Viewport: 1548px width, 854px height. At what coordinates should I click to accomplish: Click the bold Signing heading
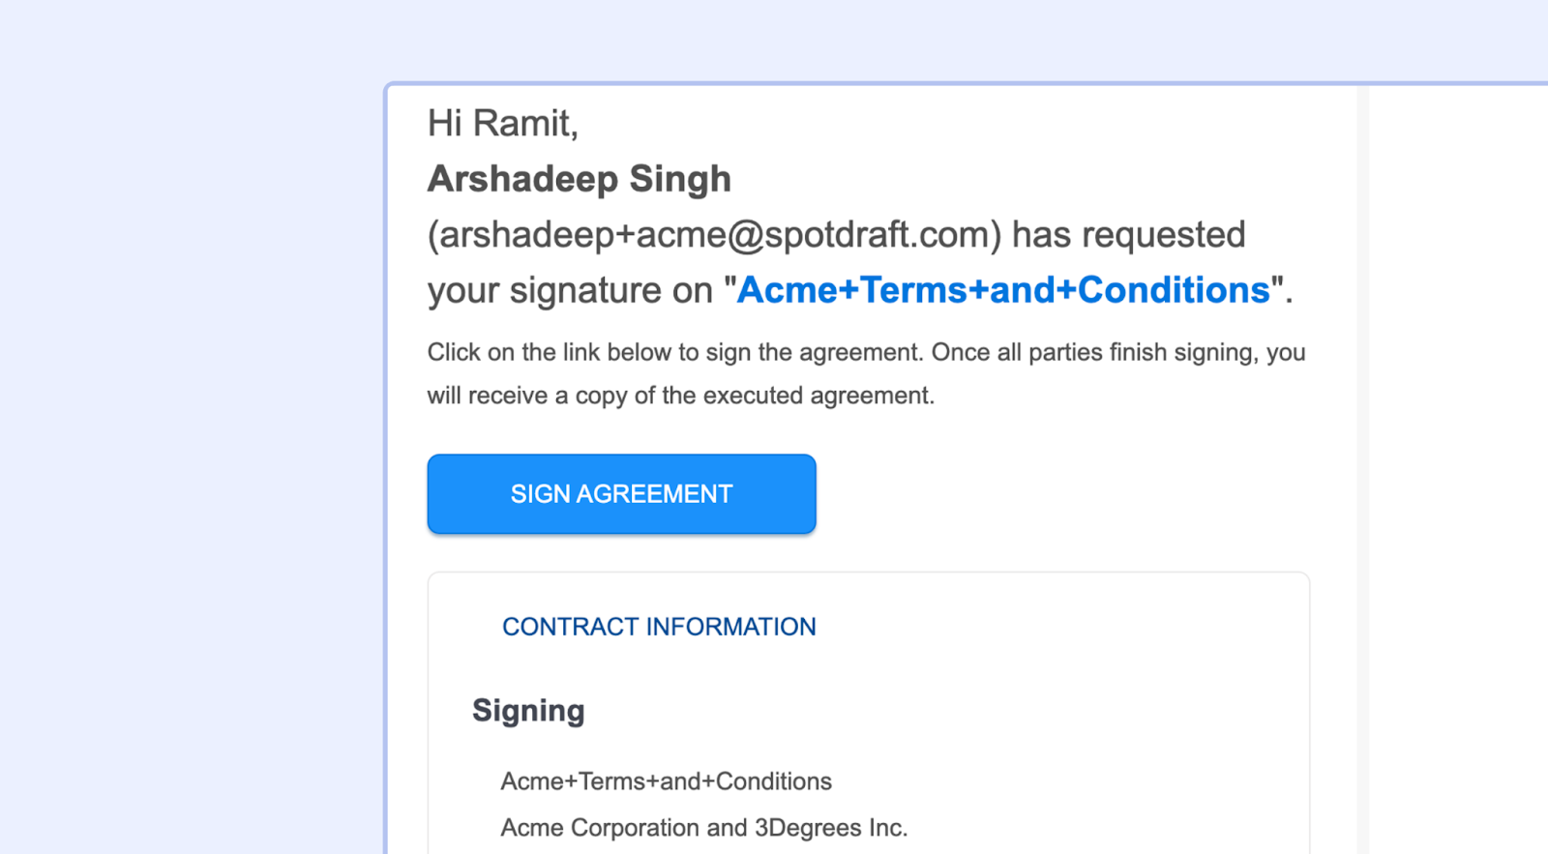pos(528,711)
